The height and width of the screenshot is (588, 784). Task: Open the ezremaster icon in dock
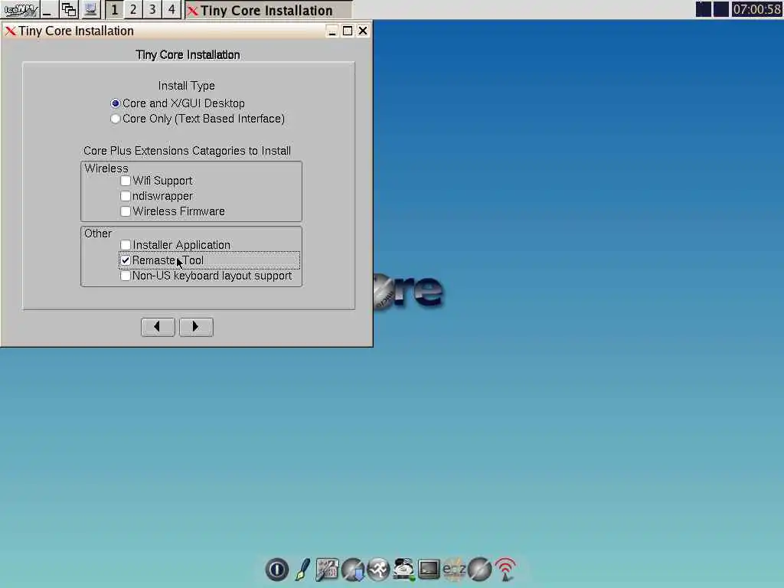pyautogui.click(x=454, y=569)
